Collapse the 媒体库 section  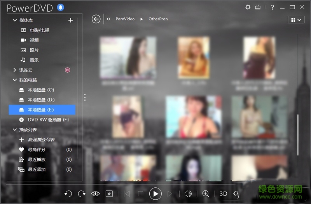click(x=15, y=20)
